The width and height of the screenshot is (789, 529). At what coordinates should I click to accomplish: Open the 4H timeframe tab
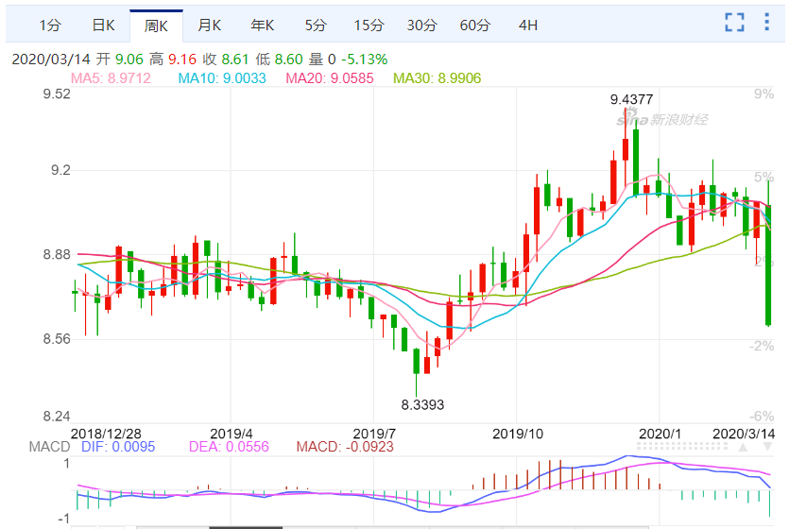pos(527,25)
